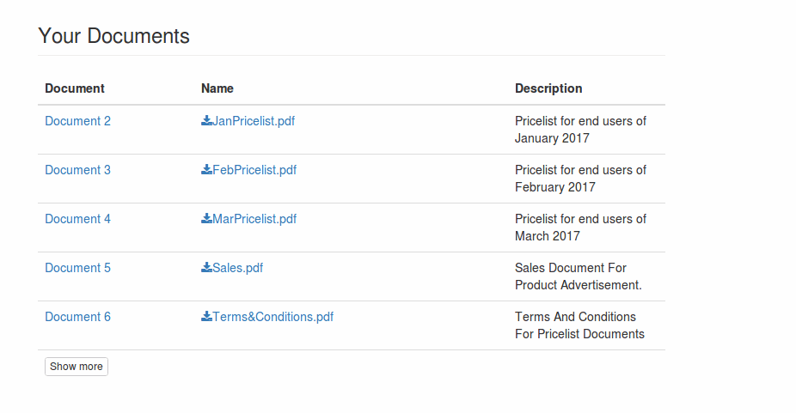The width and height of the screenshot is (796, 413).
Task: Open the Terms&Conditions.pdf text link
Action: [273, 317]
